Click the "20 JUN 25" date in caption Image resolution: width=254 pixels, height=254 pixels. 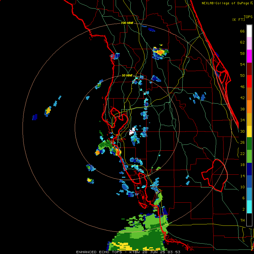click(x=154, y=252)
